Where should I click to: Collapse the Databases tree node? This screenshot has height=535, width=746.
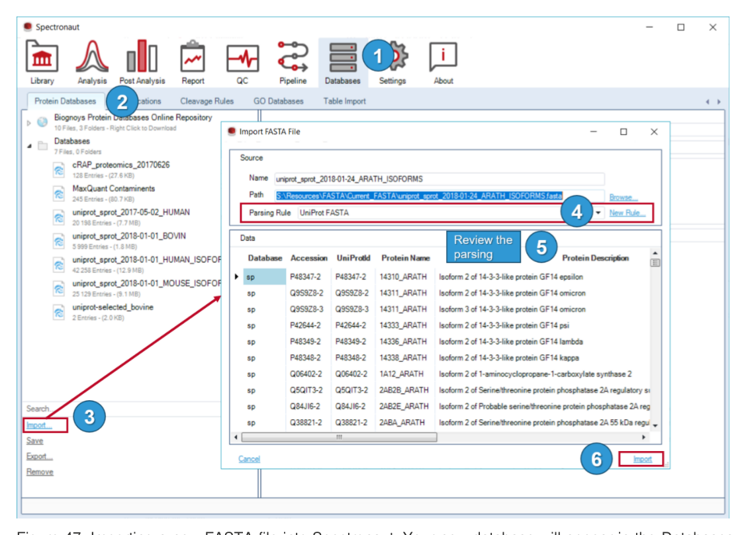click(29, 146)
